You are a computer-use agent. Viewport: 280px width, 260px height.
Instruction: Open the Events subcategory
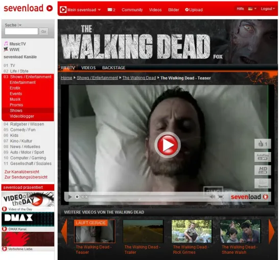[16, 94]
